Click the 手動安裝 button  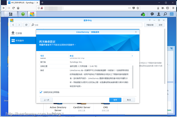[x=150, y=25]
